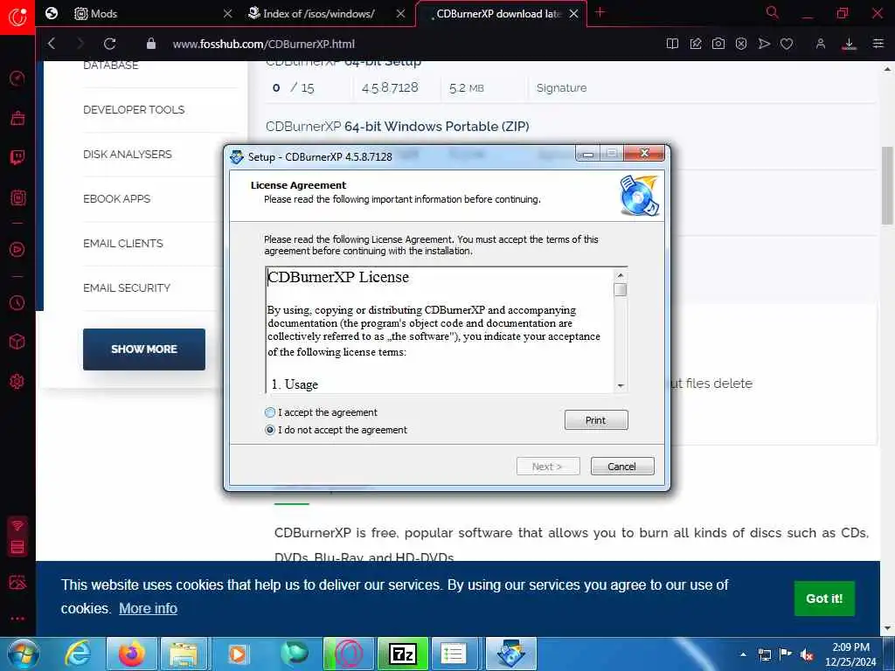
Task: Click the license text scroll up arrow
Action: point(621,275)
